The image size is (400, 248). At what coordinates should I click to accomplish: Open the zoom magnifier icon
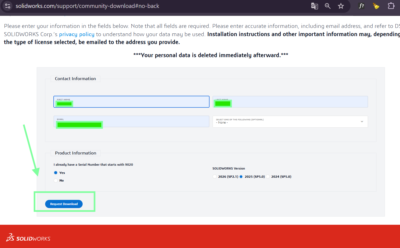point(327,6)
